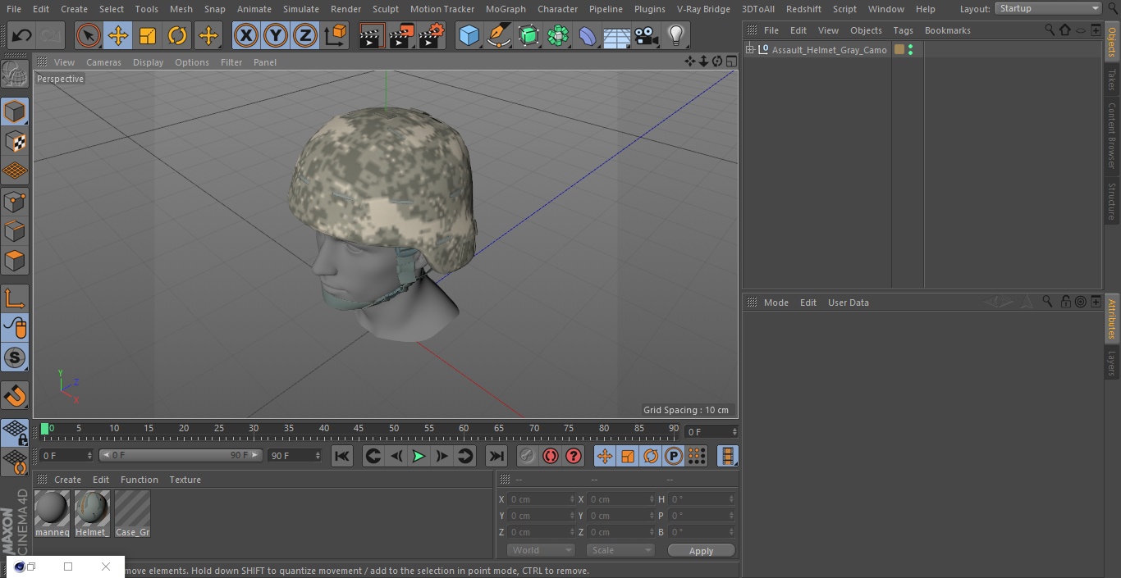1121x578 pixels.
Task: Open the viewport Cameras menu
Action: (103, 62)
